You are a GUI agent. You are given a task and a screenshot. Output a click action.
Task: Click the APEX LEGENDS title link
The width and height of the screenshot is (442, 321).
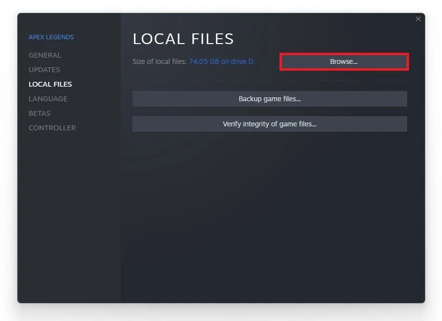click(x=51, y=37)
